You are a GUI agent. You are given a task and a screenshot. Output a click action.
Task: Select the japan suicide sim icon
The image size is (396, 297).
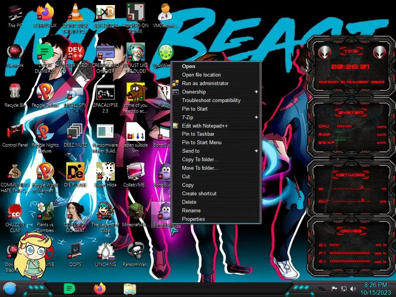(x=135, y=138)
